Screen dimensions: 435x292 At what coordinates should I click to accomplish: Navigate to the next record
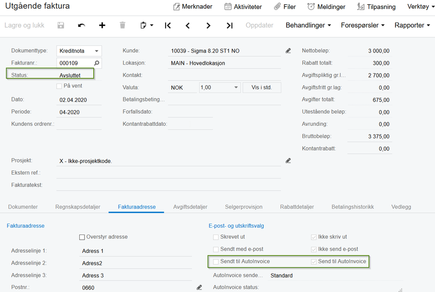tap(208, 25)
